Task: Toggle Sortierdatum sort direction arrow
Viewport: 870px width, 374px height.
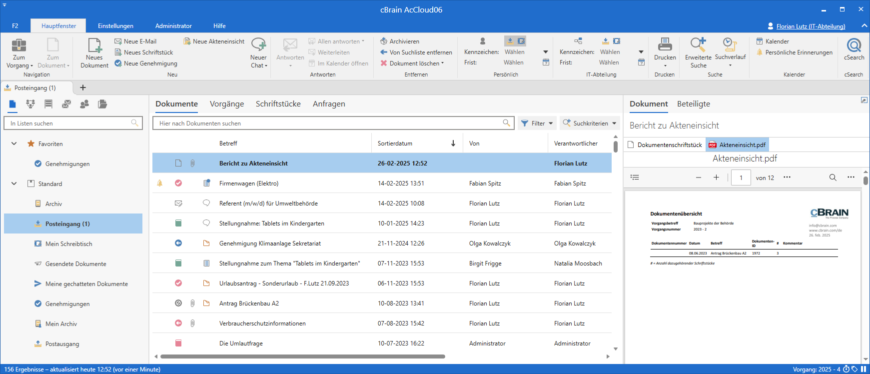Action: point(453,143)
